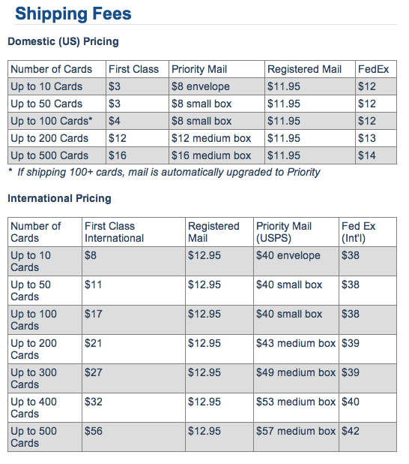Select the Domestic (US) Pricing heading
The image size is (409, 464).
point(63,41)
